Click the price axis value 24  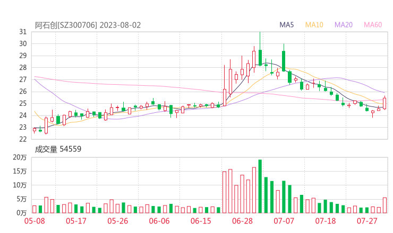23,115
